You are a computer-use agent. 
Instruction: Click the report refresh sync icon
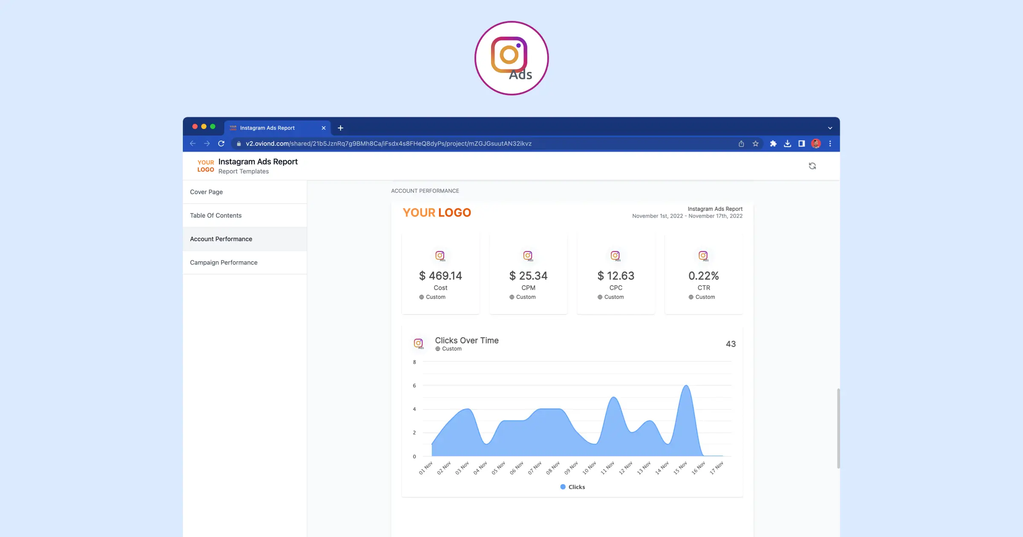tap(812, 166)
